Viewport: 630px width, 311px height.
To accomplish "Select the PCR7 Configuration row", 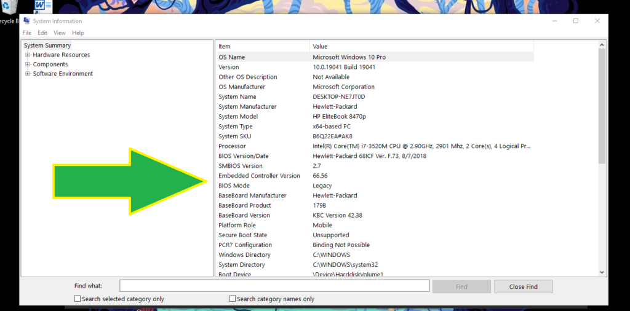I will pyautogui.click(x=375, y=245).
